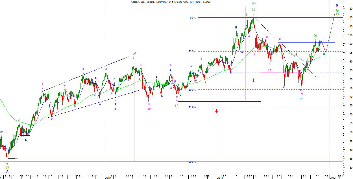This screenshot has height=179, width=353.
Task: Click the 100 price axis value
Action: pyautogui.click(x=350, y=44)
